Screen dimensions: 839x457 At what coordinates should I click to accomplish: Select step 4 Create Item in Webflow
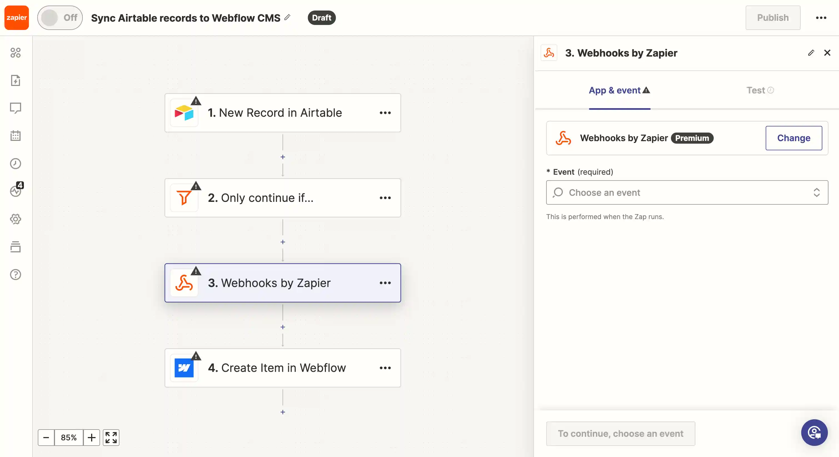(283, 368)
